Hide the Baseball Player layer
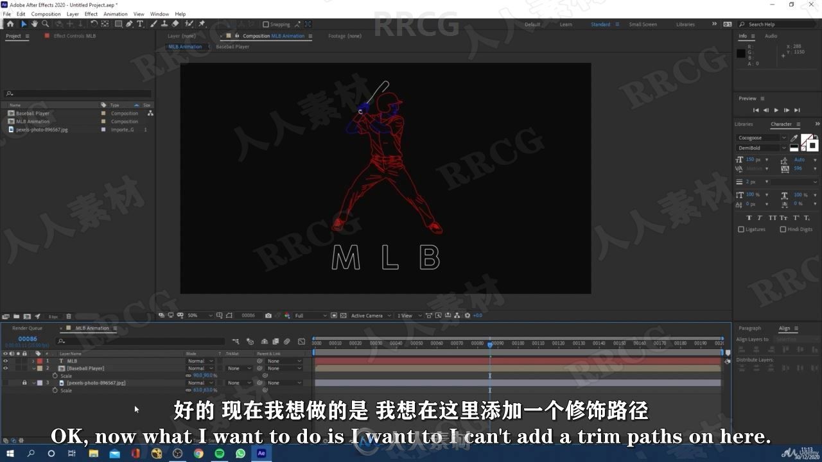The image size is (822, 462). coord(6,368)
